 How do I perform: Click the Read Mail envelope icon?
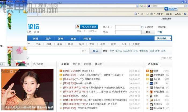click(147, 14)
